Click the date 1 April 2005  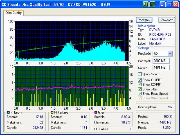157,39
